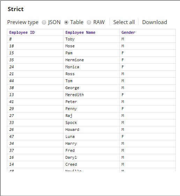
Task: Click the Employee ID column header
Action: point(35,32)
